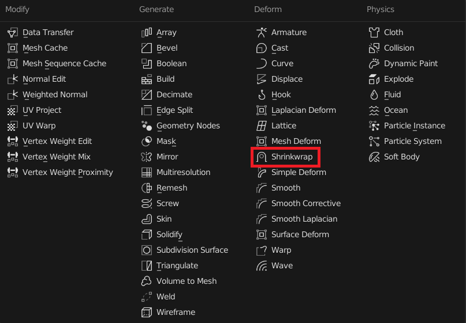The height and width of the screenshot is (323, 466).
Task: Click the Data Transfer icon
Action: [13, 33]
